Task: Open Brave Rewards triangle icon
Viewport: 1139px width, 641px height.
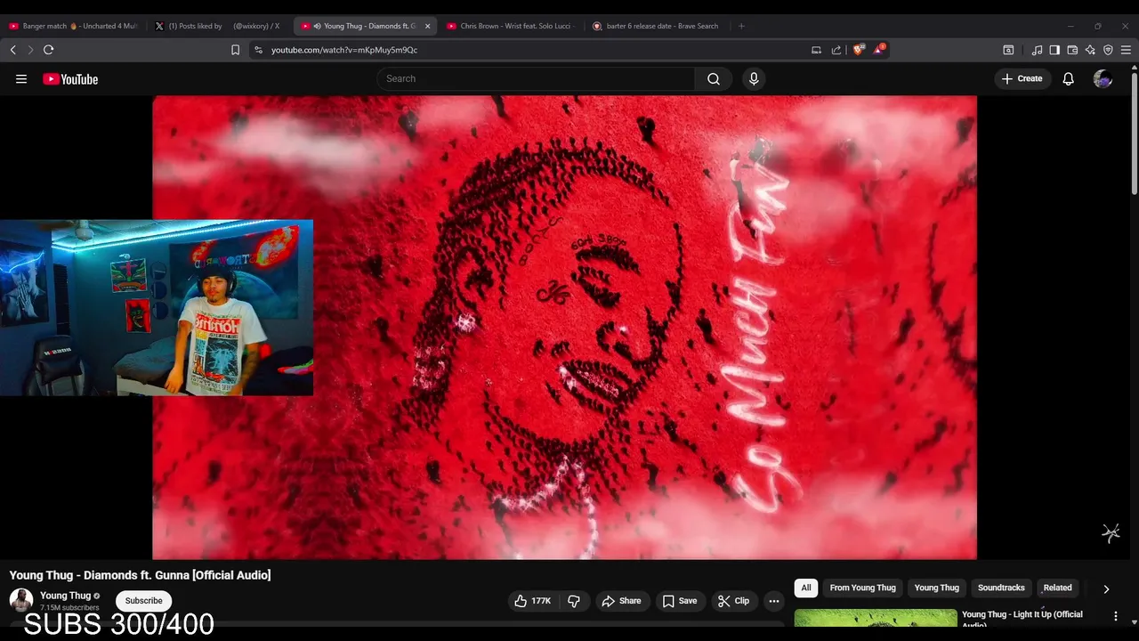Action: tap(878, 50)
